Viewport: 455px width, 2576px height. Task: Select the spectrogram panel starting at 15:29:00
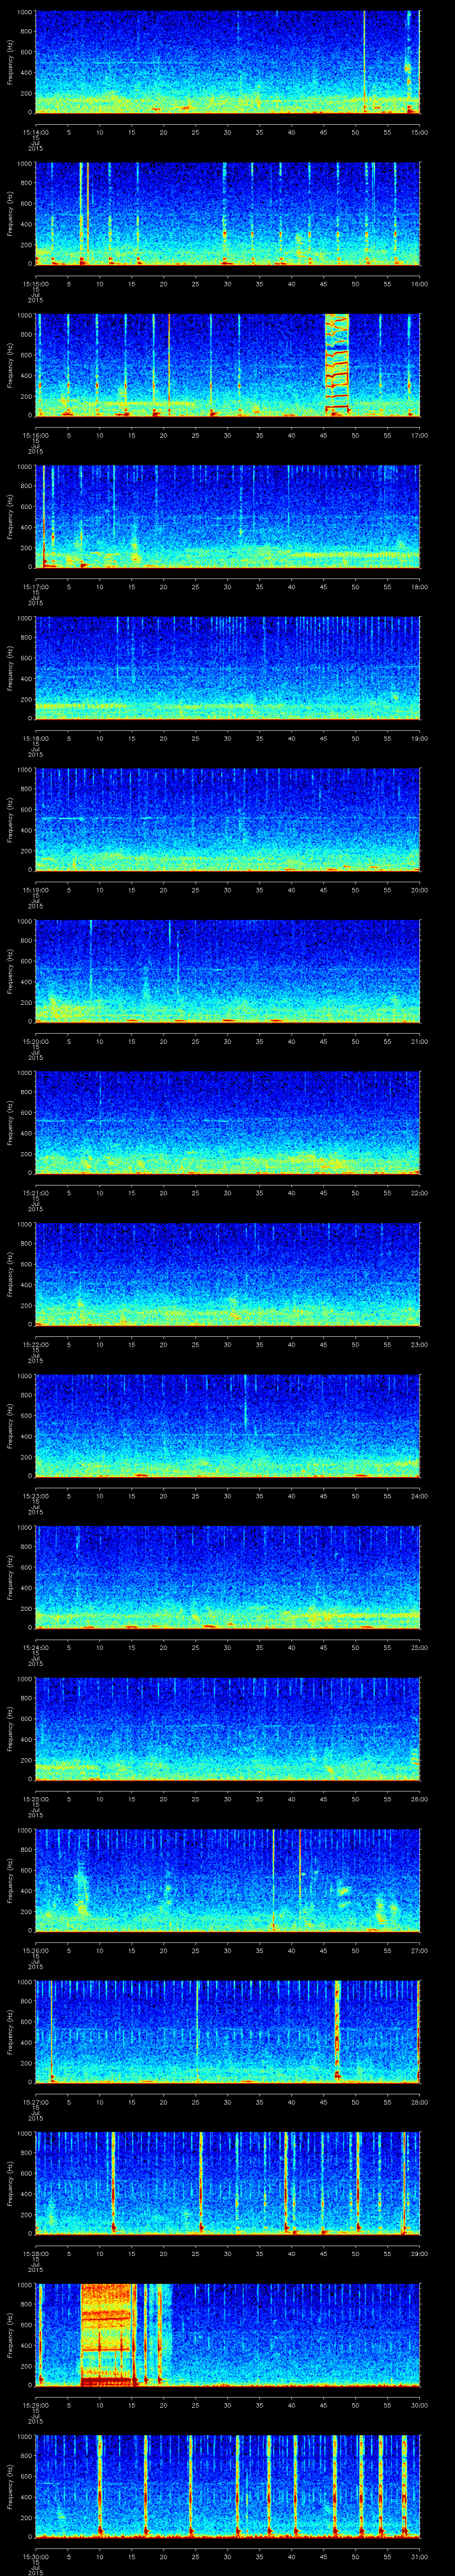tap(227, 2335)
